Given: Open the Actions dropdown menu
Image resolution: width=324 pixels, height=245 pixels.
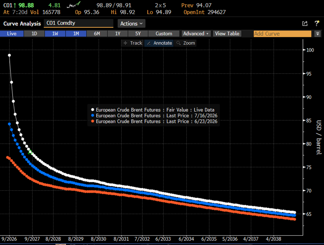Looking at the screenshot, I should point(131,24).
